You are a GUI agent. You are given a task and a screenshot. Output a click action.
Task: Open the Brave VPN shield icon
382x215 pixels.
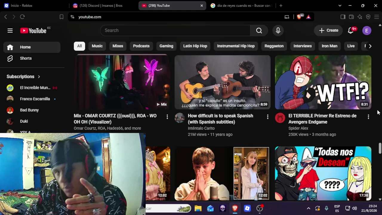(368, 17)
